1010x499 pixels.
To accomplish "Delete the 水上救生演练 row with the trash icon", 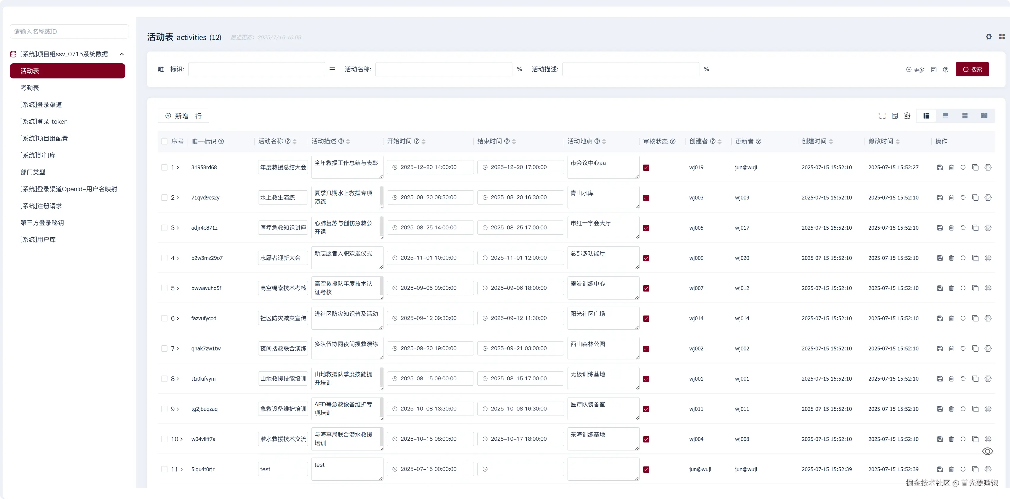I will 951,198.
